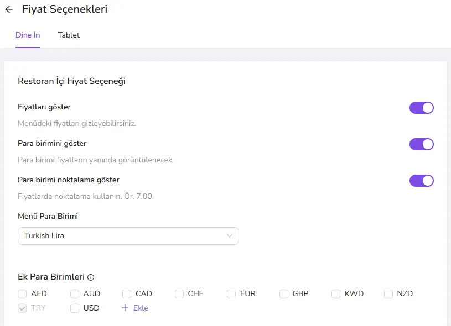Select the Dine In tab
451x326 pixels.
28,35
